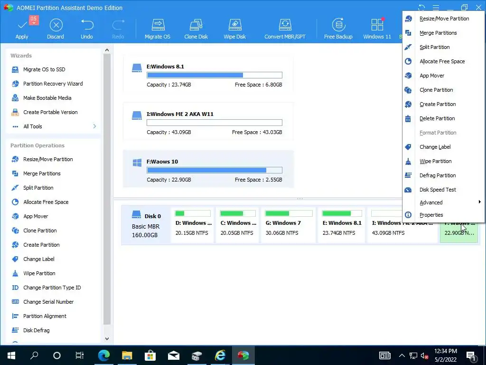Click Clone Partition in context menu

point(444,90)
